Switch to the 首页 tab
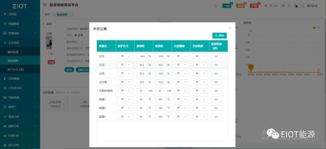The image size is (326, 149). pyautogui.click(x=47, y=14)
